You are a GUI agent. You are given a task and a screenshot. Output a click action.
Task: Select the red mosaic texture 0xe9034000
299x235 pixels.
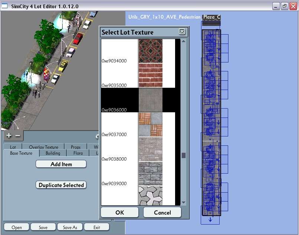[x=138, y=51]
